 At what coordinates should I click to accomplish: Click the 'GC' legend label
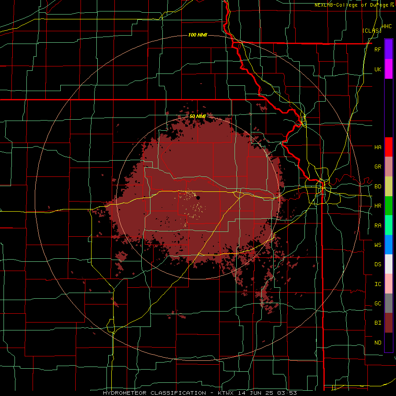pos(378,304)
